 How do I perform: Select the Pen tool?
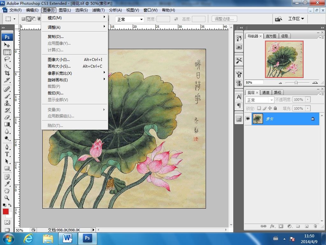[7, 147]
